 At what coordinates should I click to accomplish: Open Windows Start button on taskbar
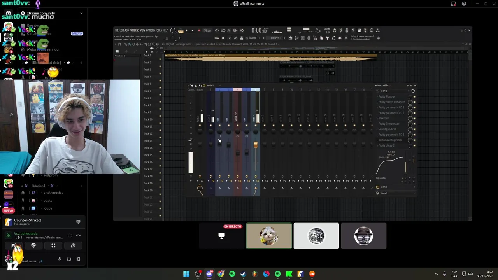[x=186, y=274]
